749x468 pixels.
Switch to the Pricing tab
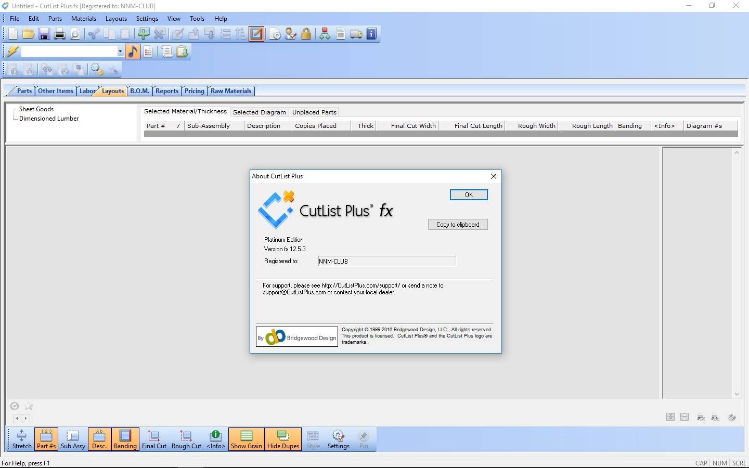click(194, 91)
